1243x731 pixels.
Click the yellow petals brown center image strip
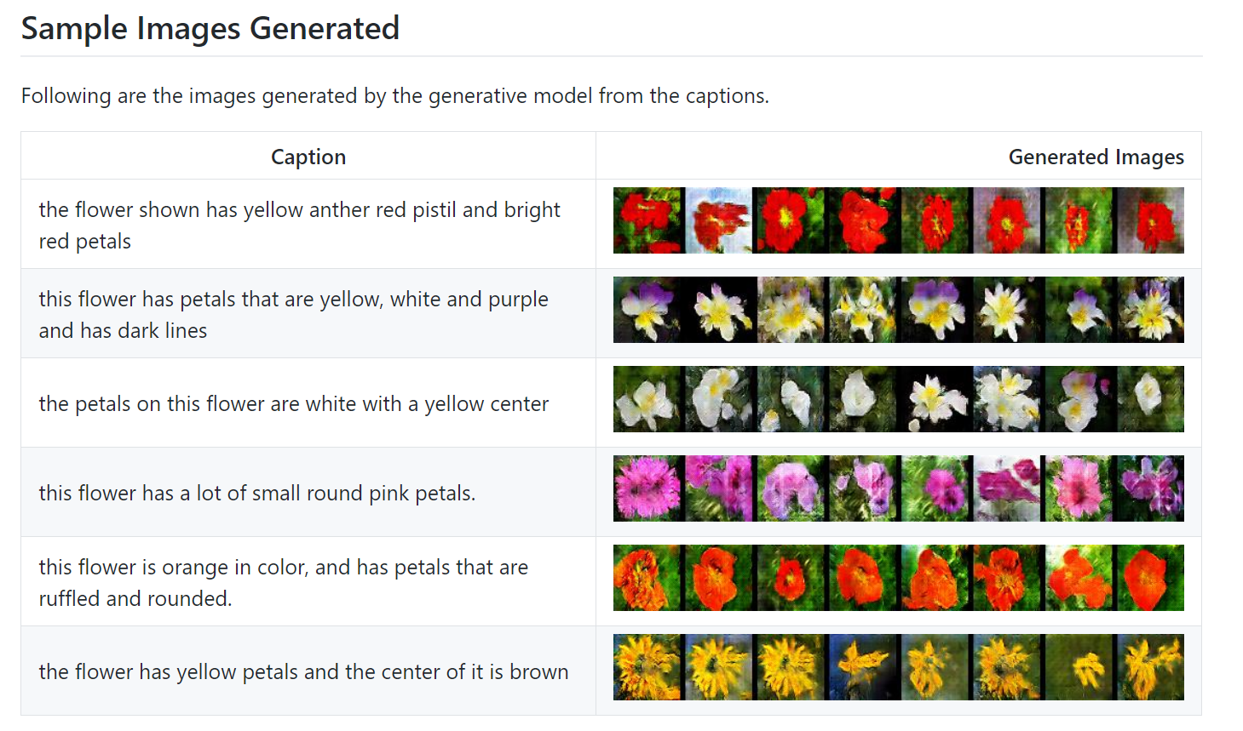pos(898,667)
